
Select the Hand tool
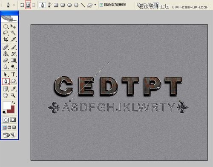point(6,95)
